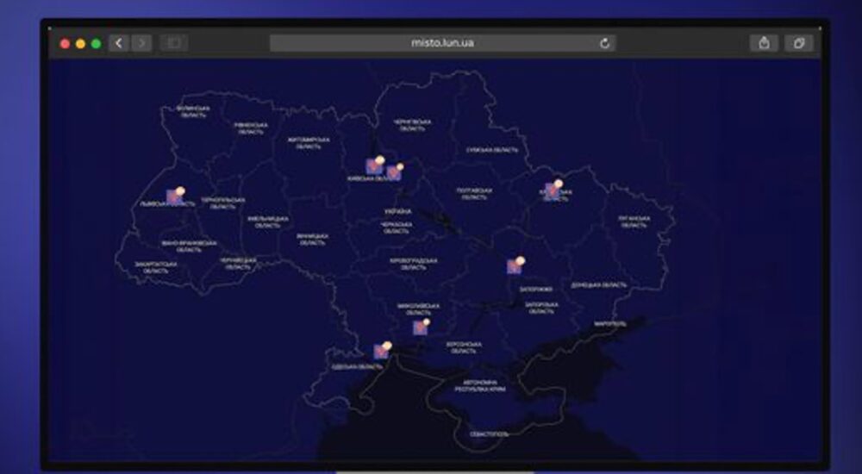Open the Odesa oblast city marker
This screenshot has height=474, width=862.
coord(381,350)
